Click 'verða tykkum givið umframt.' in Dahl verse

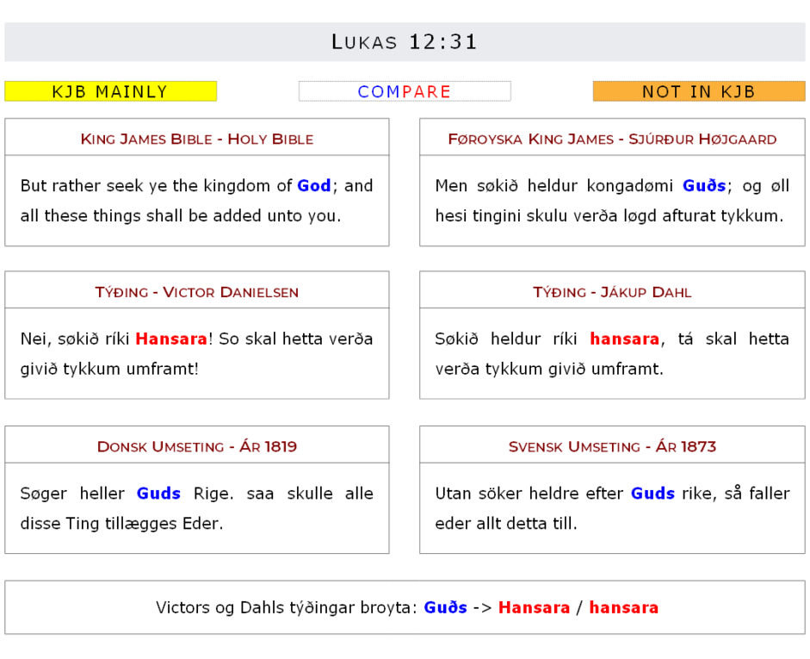pos(549,369)
